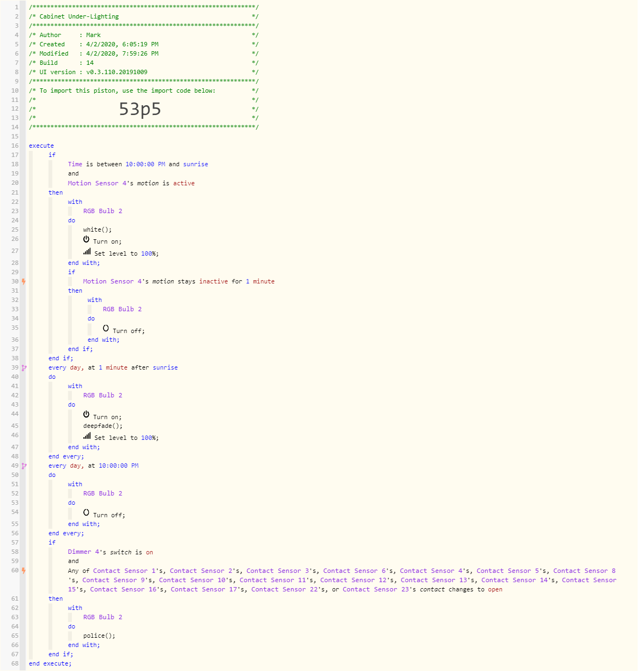
Task: Click '10:00:00 PM' on line 18
Action: 146,164
